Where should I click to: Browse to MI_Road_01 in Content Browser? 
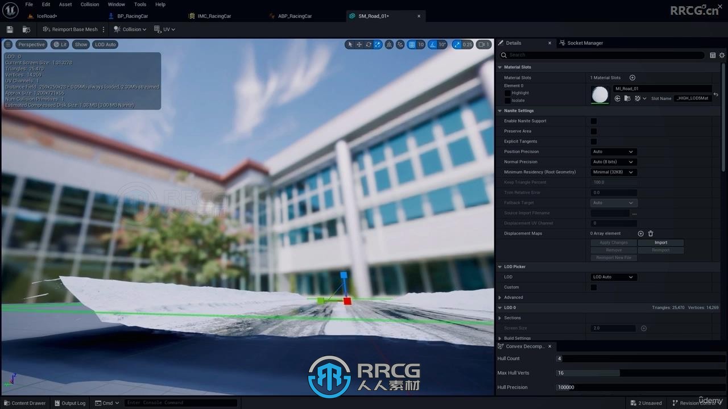pyautogui.click(x=627, y=98)
